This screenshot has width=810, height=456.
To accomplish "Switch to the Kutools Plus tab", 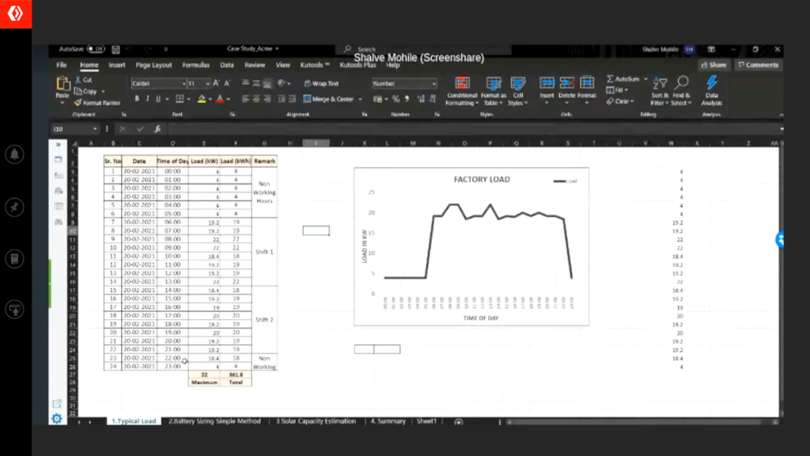I will tap(358, 65).
